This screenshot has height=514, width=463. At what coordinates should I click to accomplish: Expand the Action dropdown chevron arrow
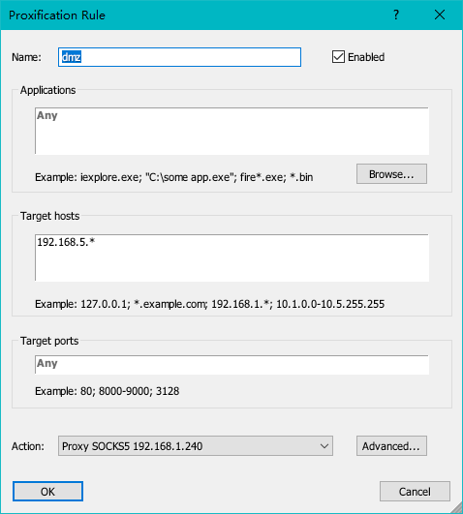(x=324, y=446)
